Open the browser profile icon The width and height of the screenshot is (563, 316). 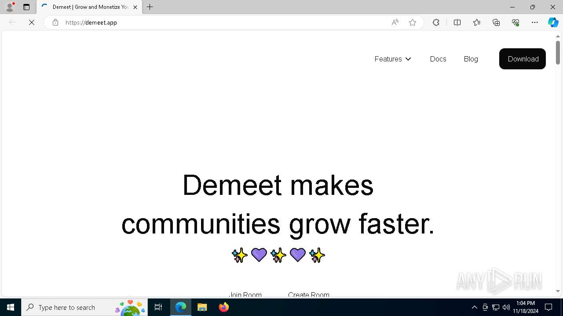coord(10,7)
